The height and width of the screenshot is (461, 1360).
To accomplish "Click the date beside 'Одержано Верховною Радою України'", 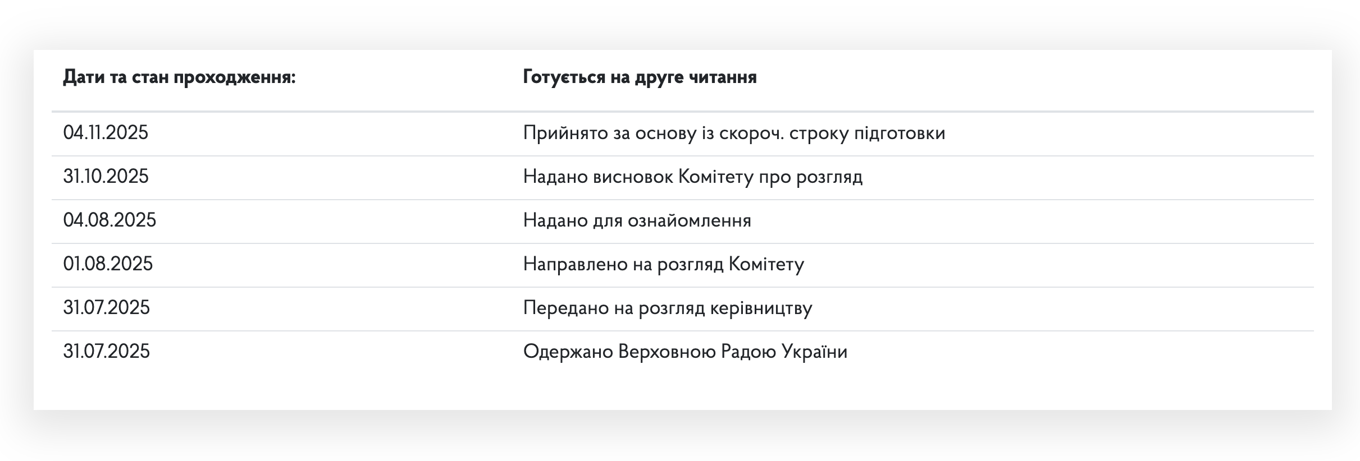I will pyautogui.click(x=106, y=352).
